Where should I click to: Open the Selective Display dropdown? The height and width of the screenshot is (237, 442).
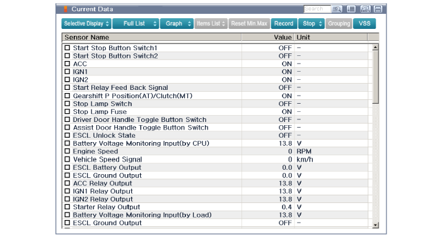pyautogui.click(x=86, y=24)
